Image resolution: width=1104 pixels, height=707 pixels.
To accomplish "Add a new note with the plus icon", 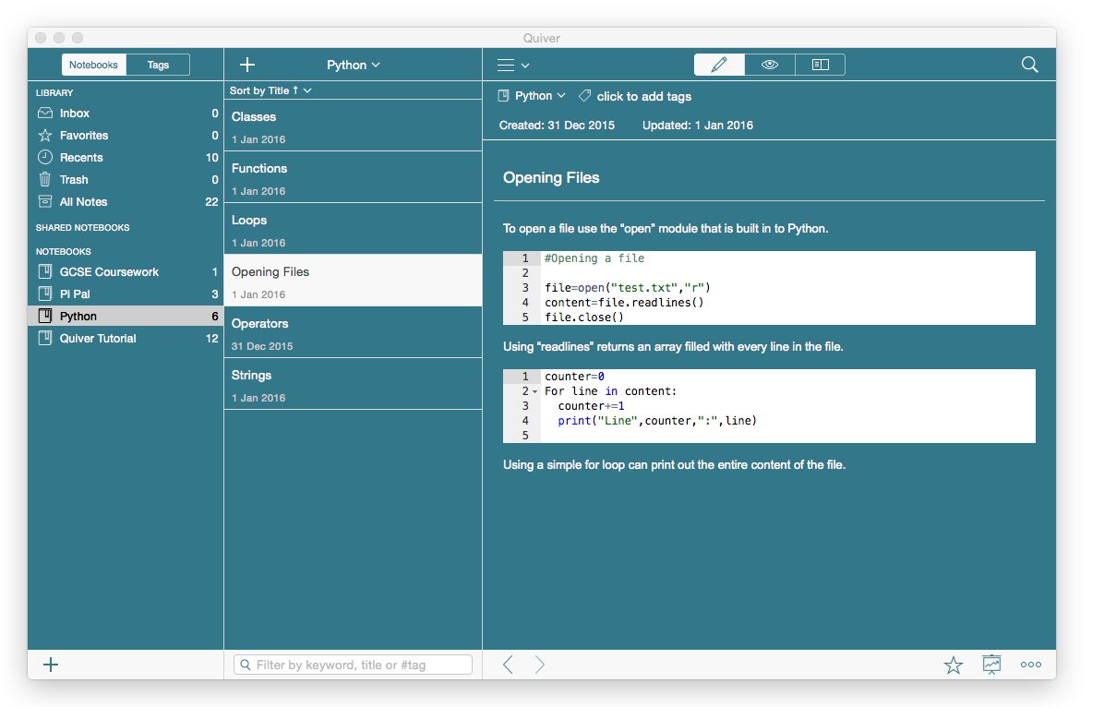I will 247,65.
